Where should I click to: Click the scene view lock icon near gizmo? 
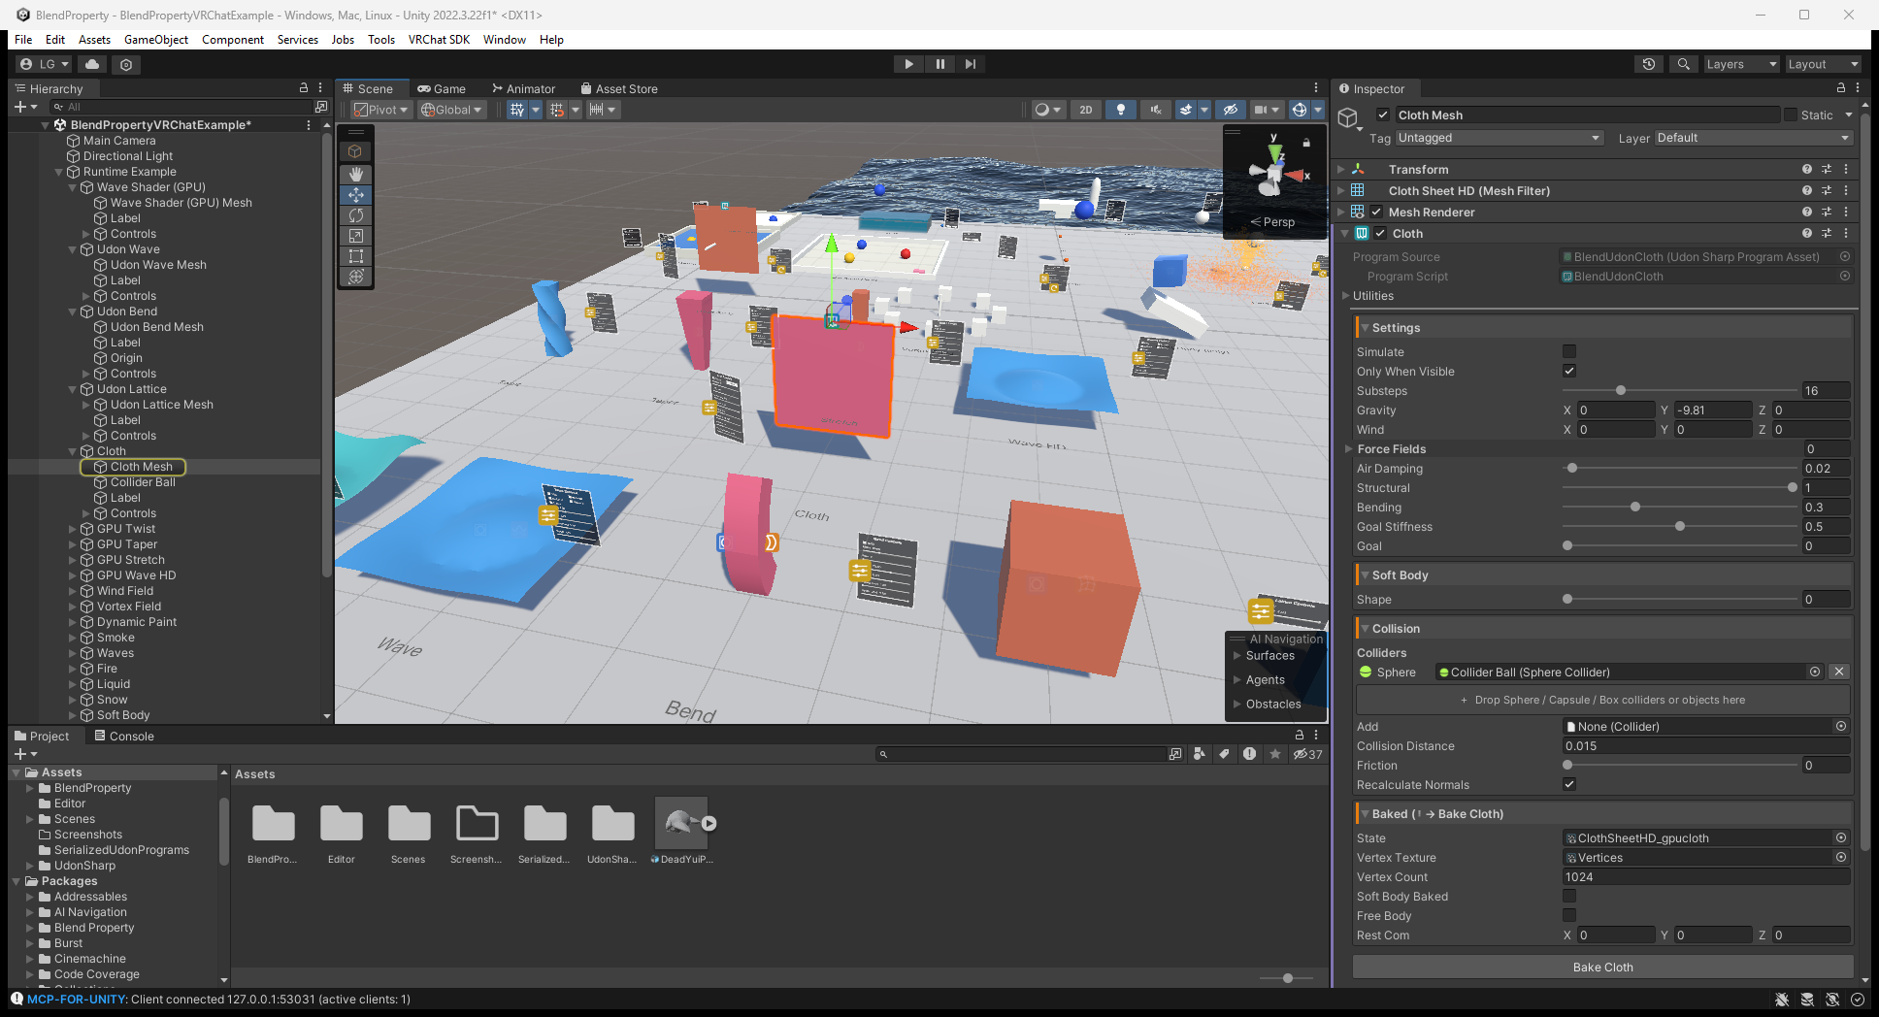point(1306,143)
